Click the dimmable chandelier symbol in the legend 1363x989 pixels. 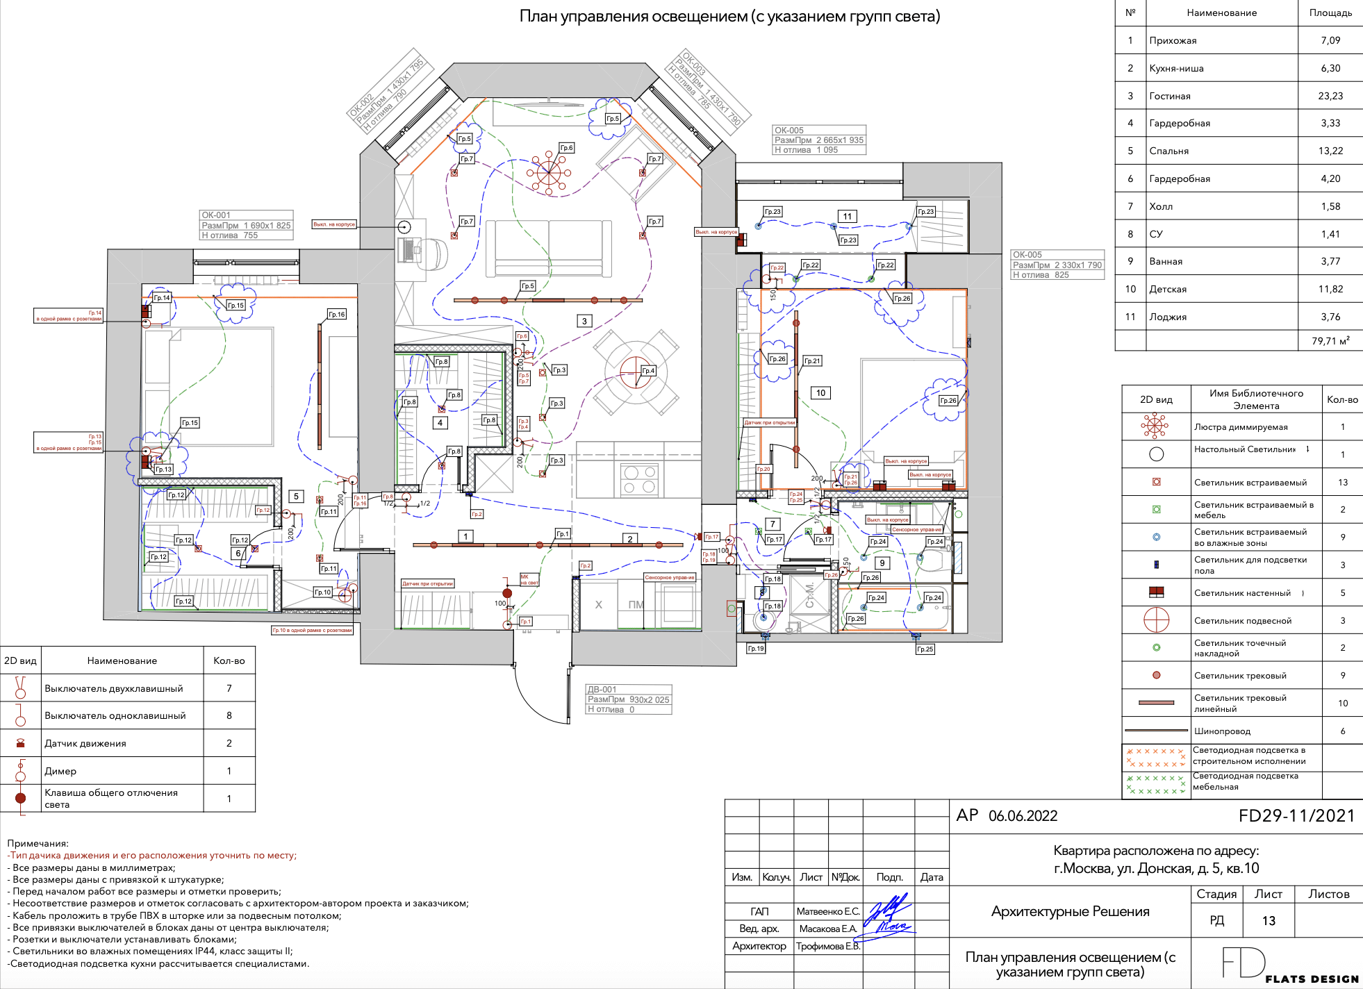1154,426
